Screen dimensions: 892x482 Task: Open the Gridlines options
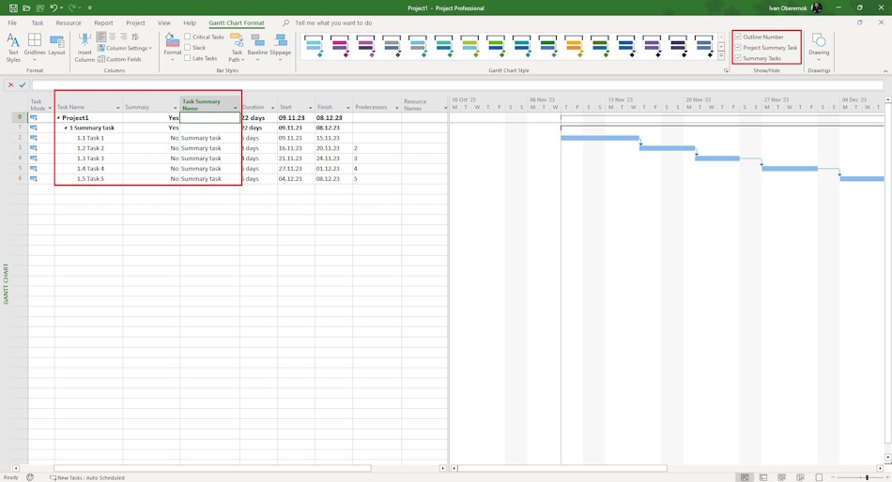35,48
